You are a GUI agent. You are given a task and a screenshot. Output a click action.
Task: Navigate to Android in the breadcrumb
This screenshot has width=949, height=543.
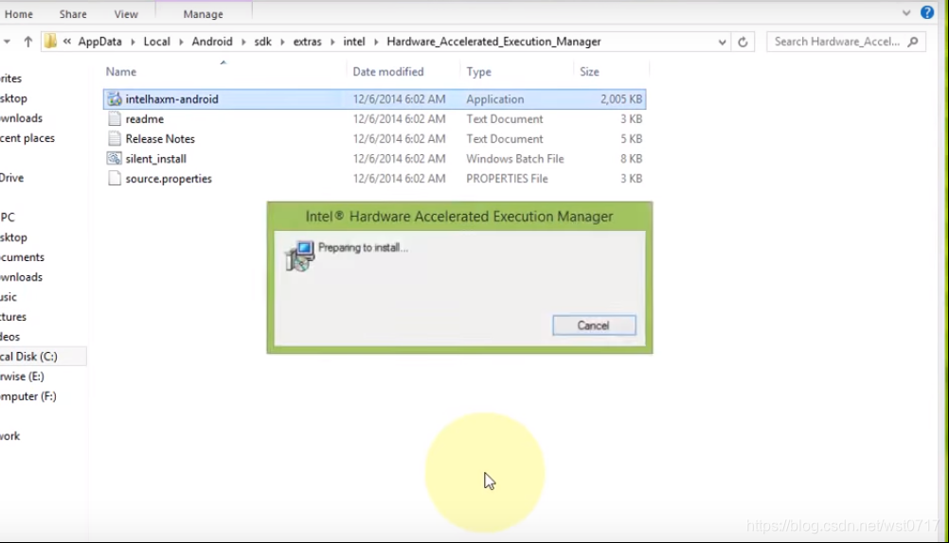click(x=212, y=42)
